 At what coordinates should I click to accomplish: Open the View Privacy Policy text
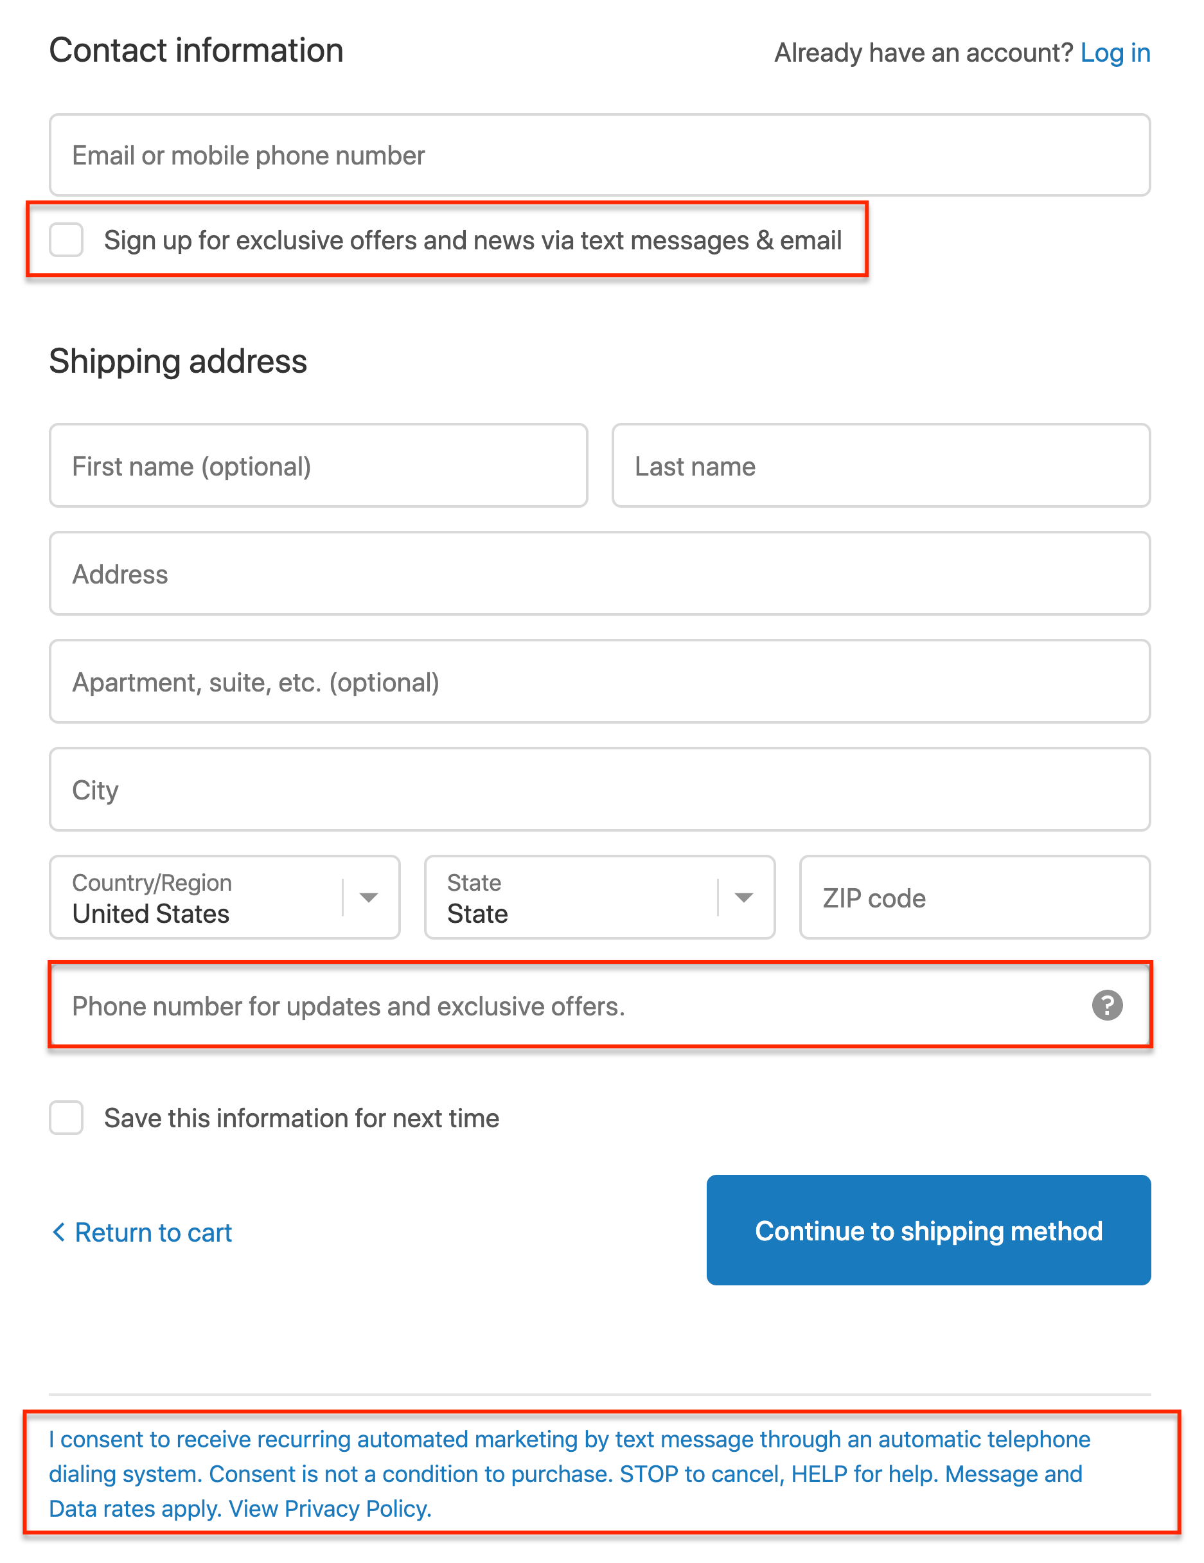330,1508
